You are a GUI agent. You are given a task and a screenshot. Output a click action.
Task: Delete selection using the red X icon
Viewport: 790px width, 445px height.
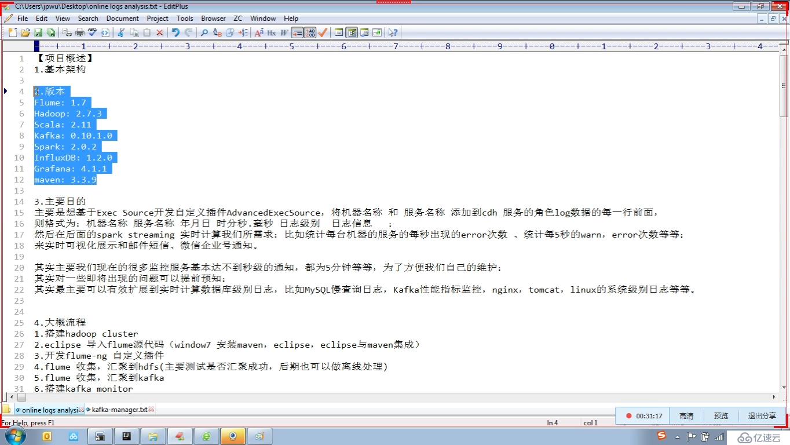coord(160,32)
